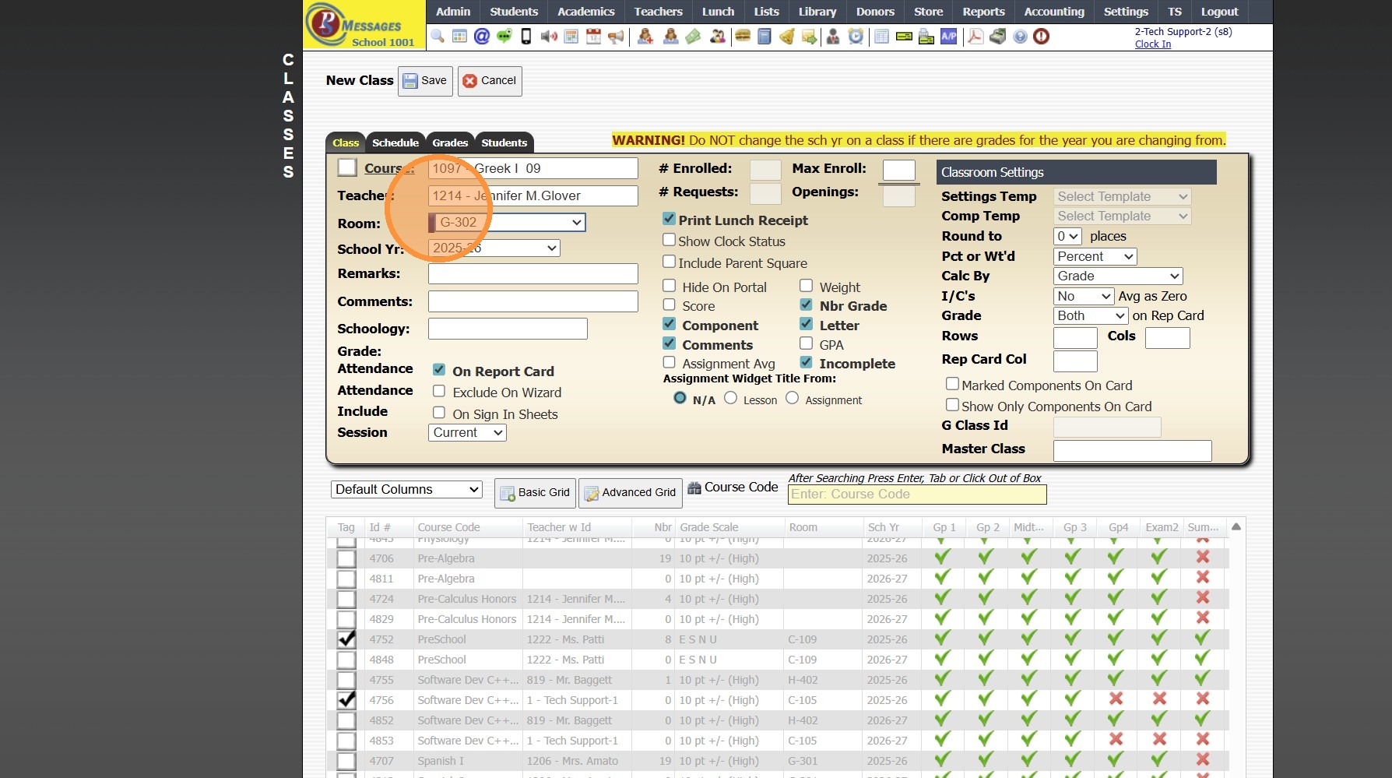Uncheck the Print Lunch Receipt checkbox
This screenshot has height=778, width=1392.
669,219
